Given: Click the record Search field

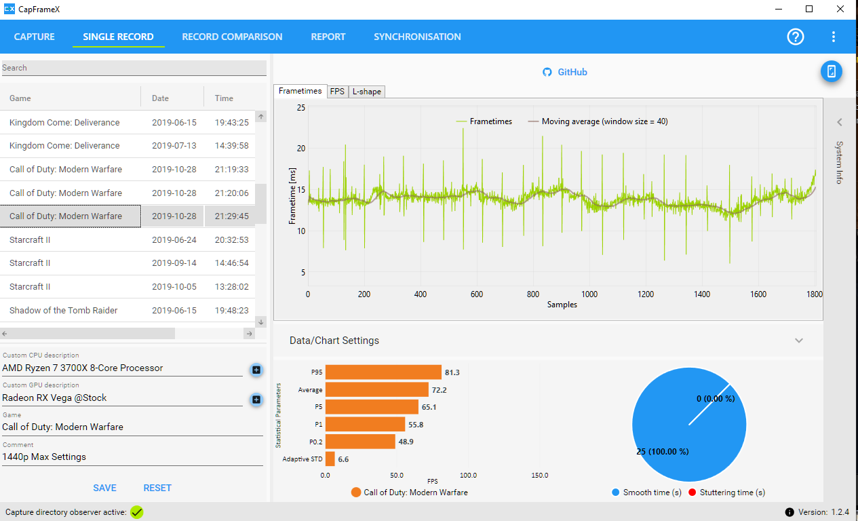Looking at the screenshot, I should click(134, 68).
